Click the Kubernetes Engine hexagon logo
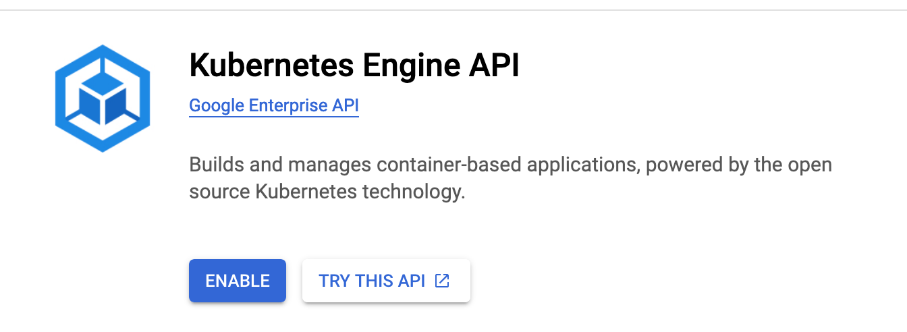 tap(103, 98)
